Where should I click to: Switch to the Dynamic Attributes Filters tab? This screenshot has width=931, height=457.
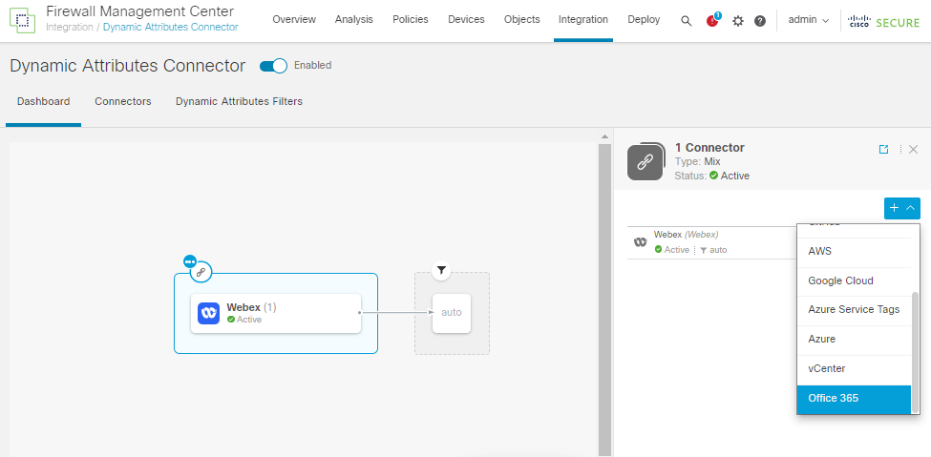[240, 102]
